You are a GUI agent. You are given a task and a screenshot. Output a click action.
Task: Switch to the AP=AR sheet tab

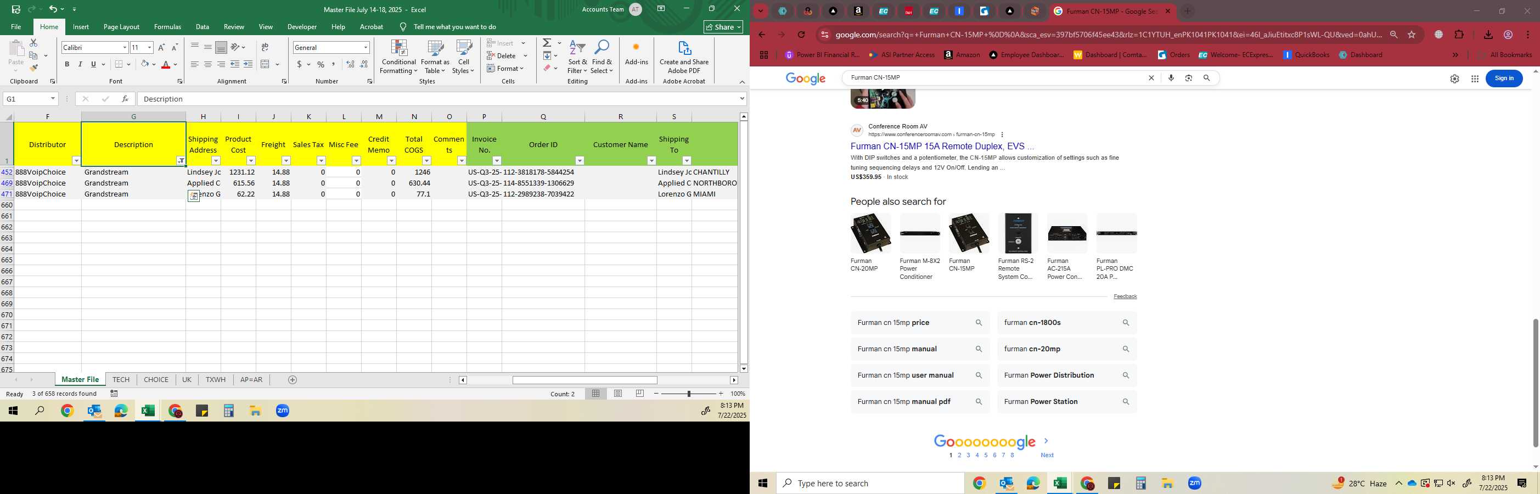coord(251,380)
